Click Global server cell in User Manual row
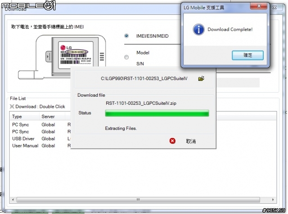The height and width of the screenshot is (214, 288). (48, 146)
